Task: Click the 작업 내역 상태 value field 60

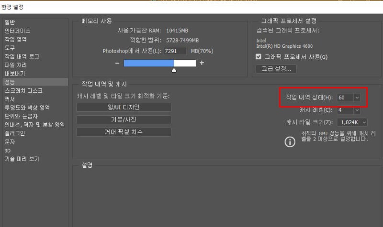Action: 345,97
